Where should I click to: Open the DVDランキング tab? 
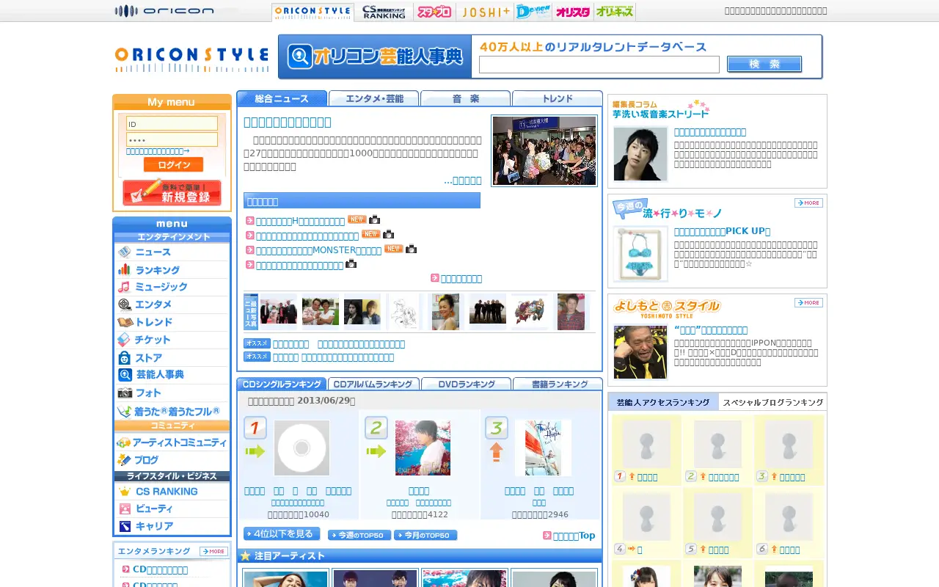tap(466, 384)
